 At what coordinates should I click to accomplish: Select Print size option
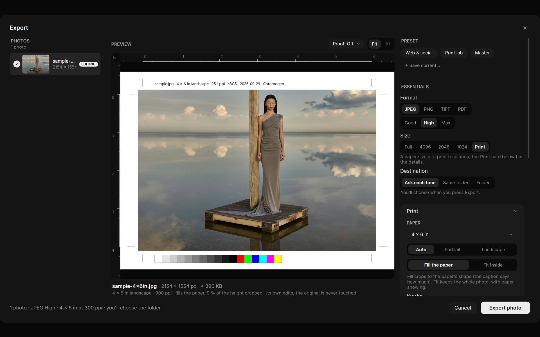pyautogui.click(x=480, y=147)
